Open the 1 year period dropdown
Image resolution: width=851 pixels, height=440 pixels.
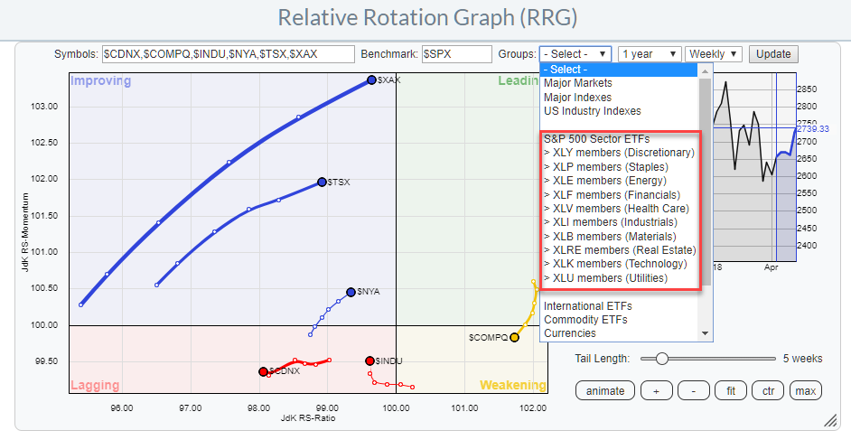649,54
